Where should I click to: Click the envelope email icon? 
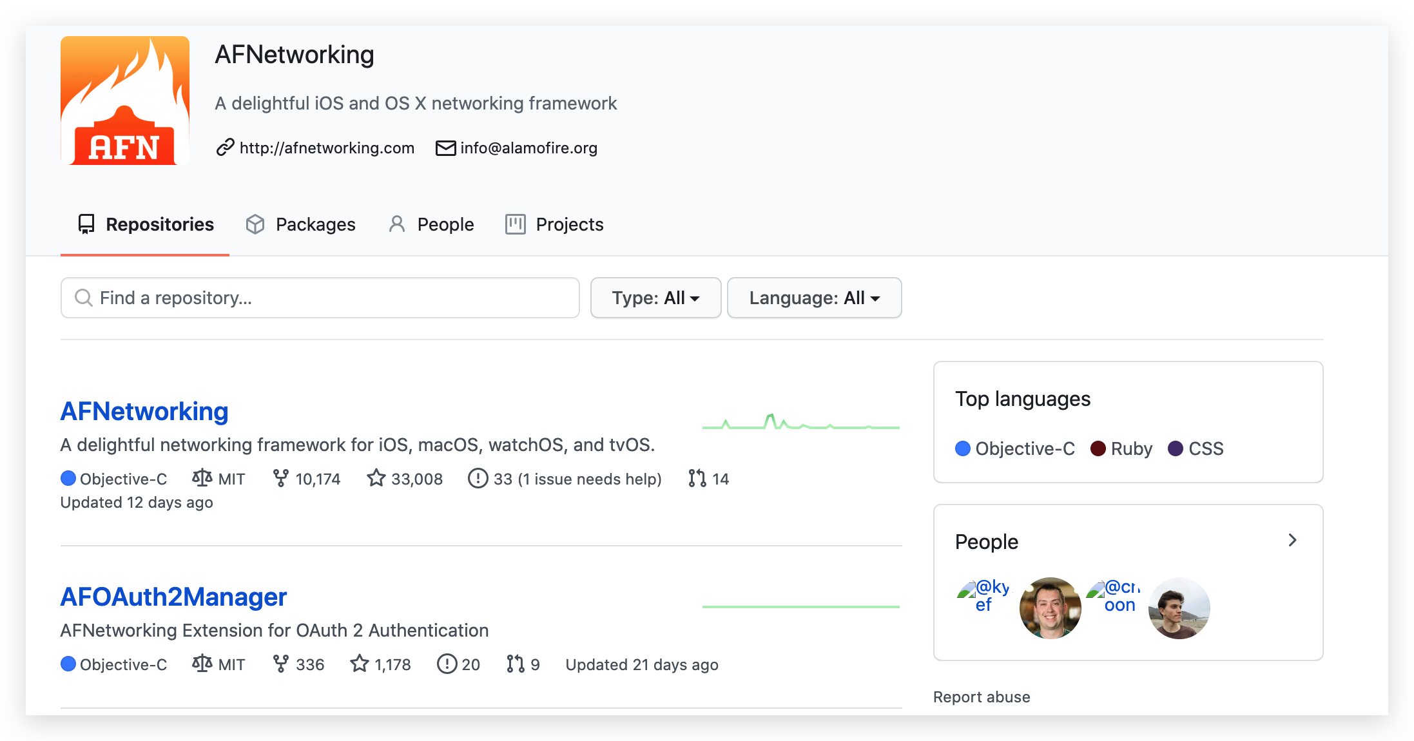point(445,148)
